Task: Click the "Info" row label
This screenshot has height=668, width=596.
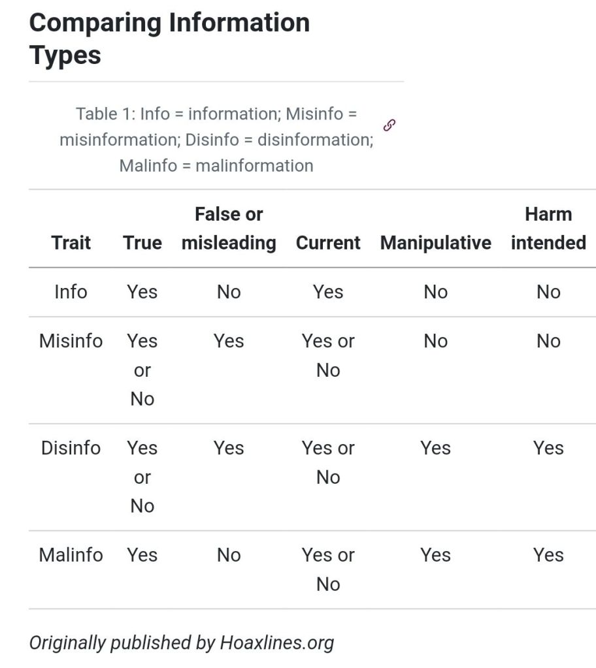Action: [x=71, y=292]
